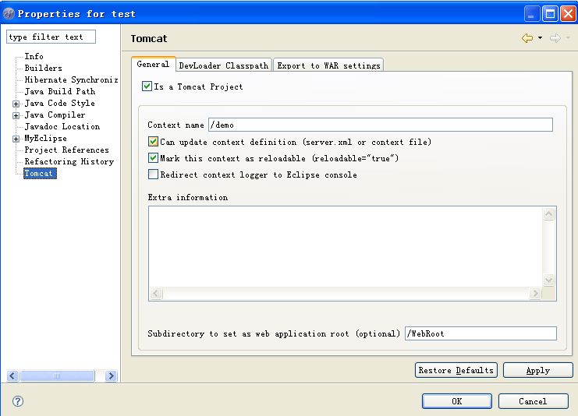
Task: Enable Redirect context logger to Eclipse console
Action: (153, 175)
